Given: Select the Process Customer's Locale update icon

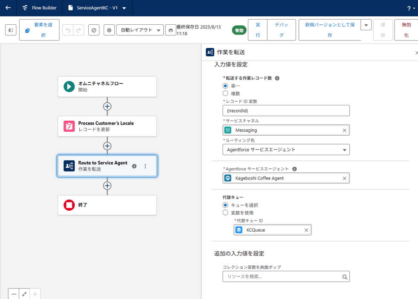Looking at the screenshot, I should (x=69, y=126).
